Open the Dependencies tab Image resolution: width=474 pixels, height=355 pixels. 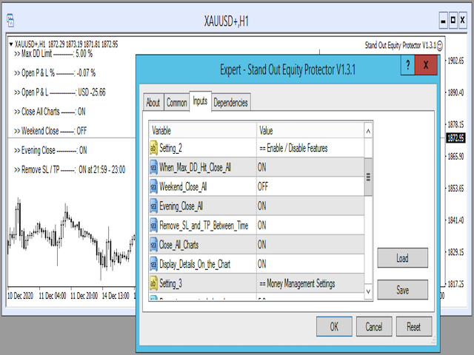(x=230, y=102)
